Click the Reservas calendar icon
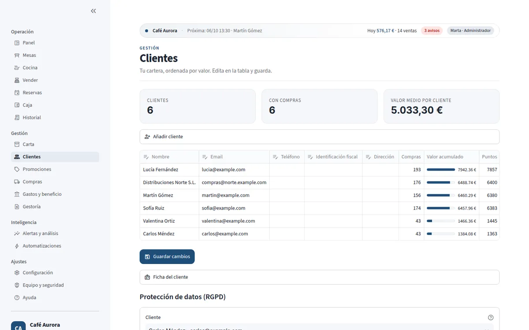The height and width of the screenshot is (330, 529). [x=17, y=93]
